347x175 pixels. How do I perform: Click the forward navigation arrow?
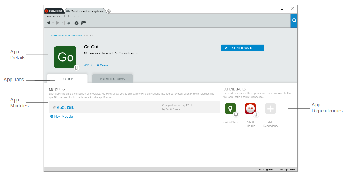click(58, 23)
